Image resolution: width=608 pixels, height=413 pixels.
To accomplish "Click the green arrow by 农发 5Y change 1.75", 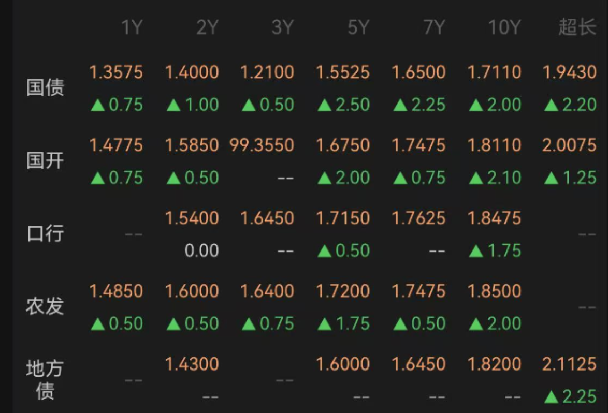I will (x=325, y=325).
